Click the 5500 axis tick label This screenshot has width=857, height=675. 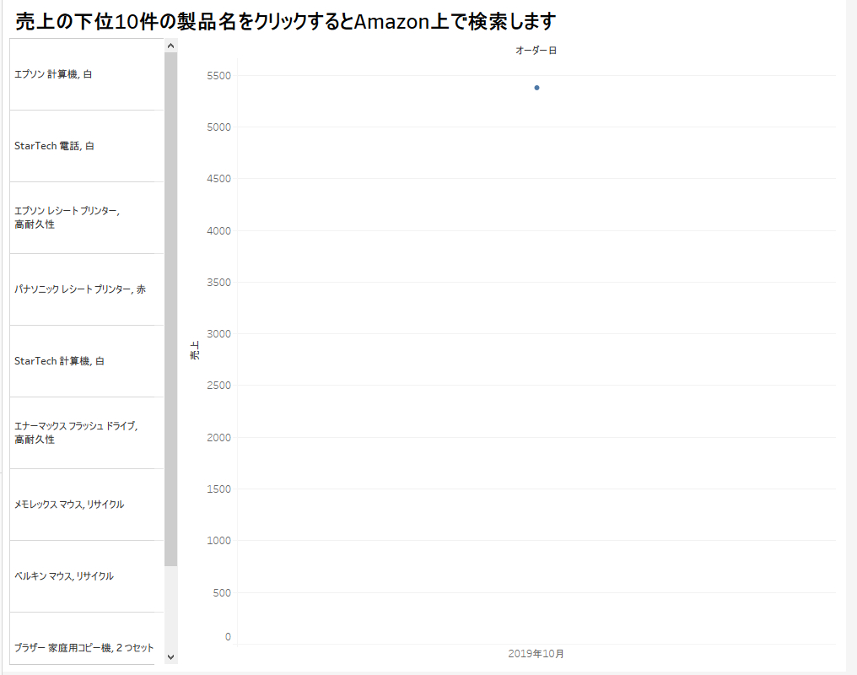click(x=218, y=76)
